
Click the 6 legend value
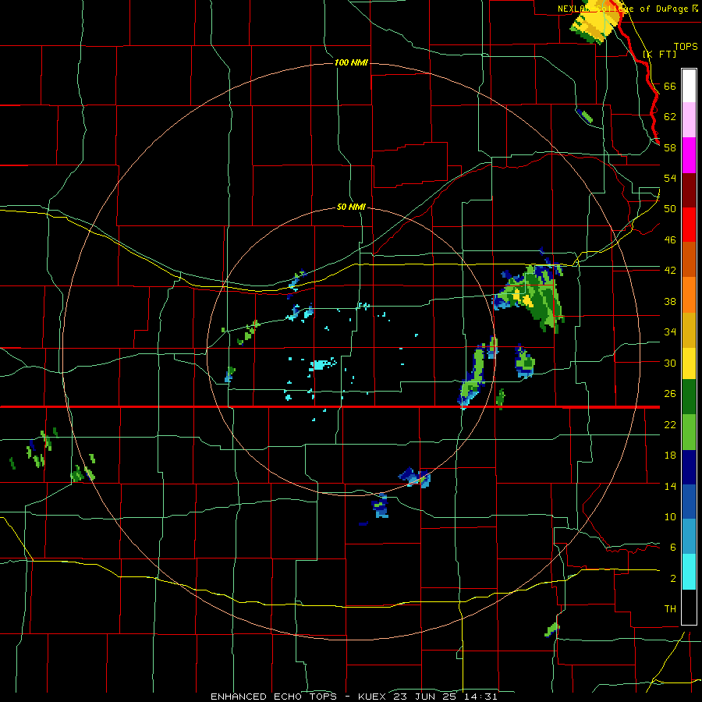(672, 547)
